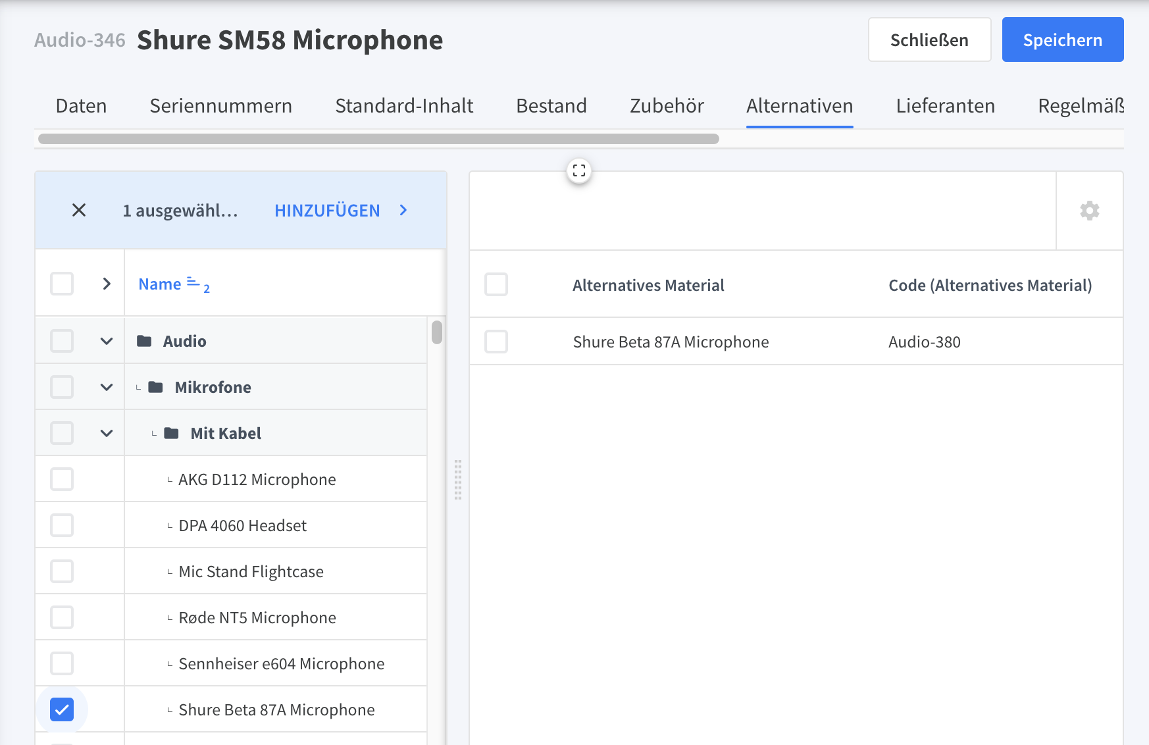Screen dimensions: 1149x745
Task: Select the Sennheiser e604 Microphone row
Action: pos(231,663)
